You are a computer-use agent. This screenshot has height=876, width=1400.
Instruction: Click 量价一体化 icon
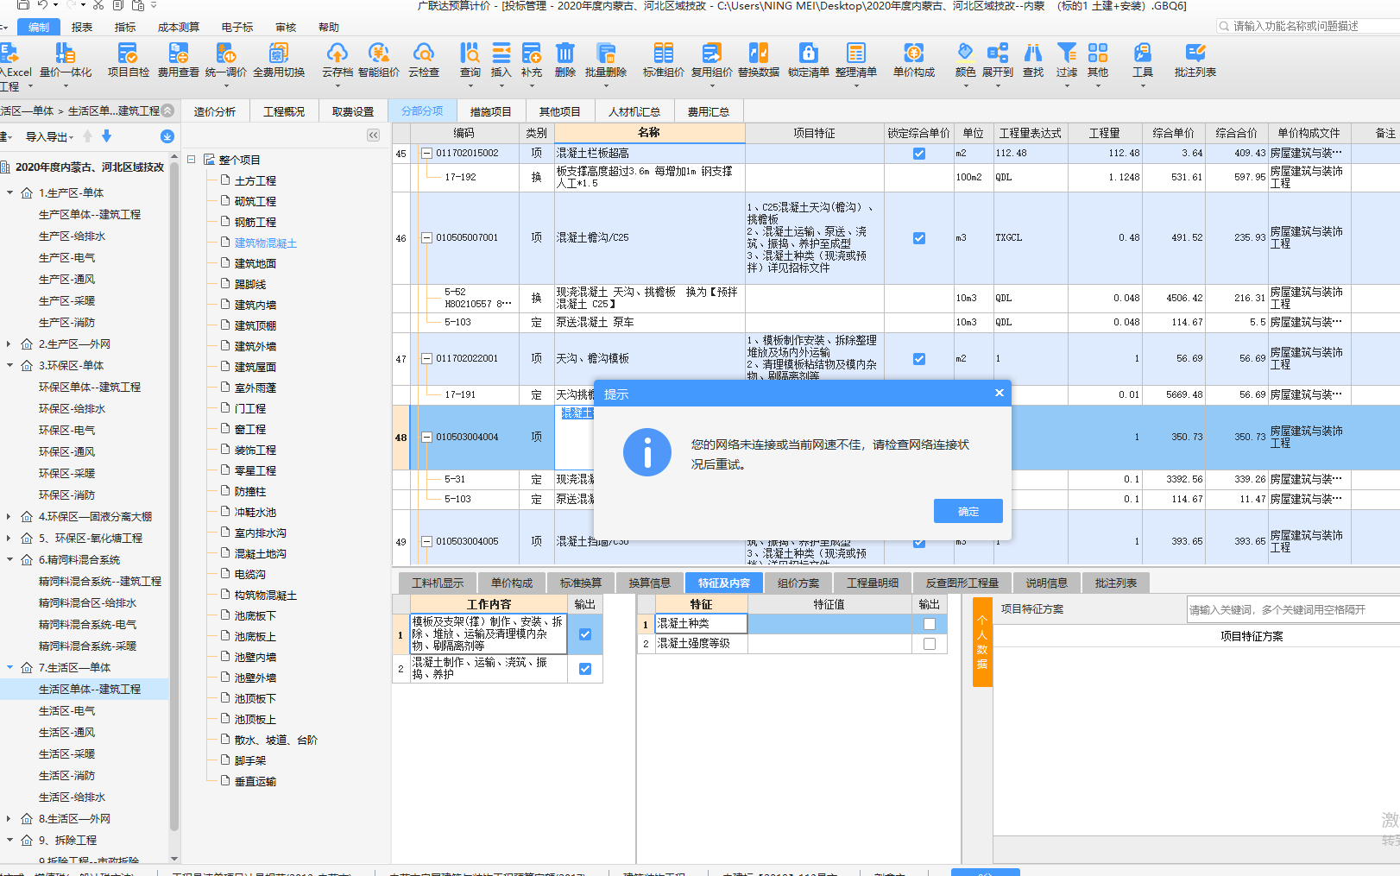tap(66, 60)
